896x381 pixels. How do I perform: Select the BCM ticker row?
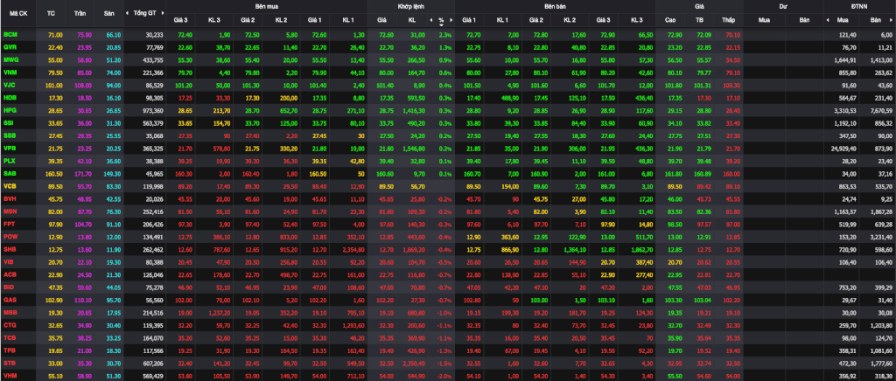(448, 35)
